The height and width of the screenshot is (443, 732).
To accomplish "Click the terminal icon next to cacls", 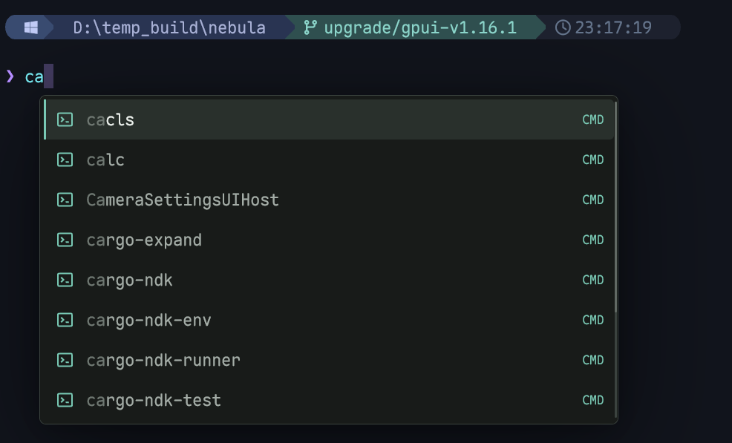I will (x=65, y=120).
